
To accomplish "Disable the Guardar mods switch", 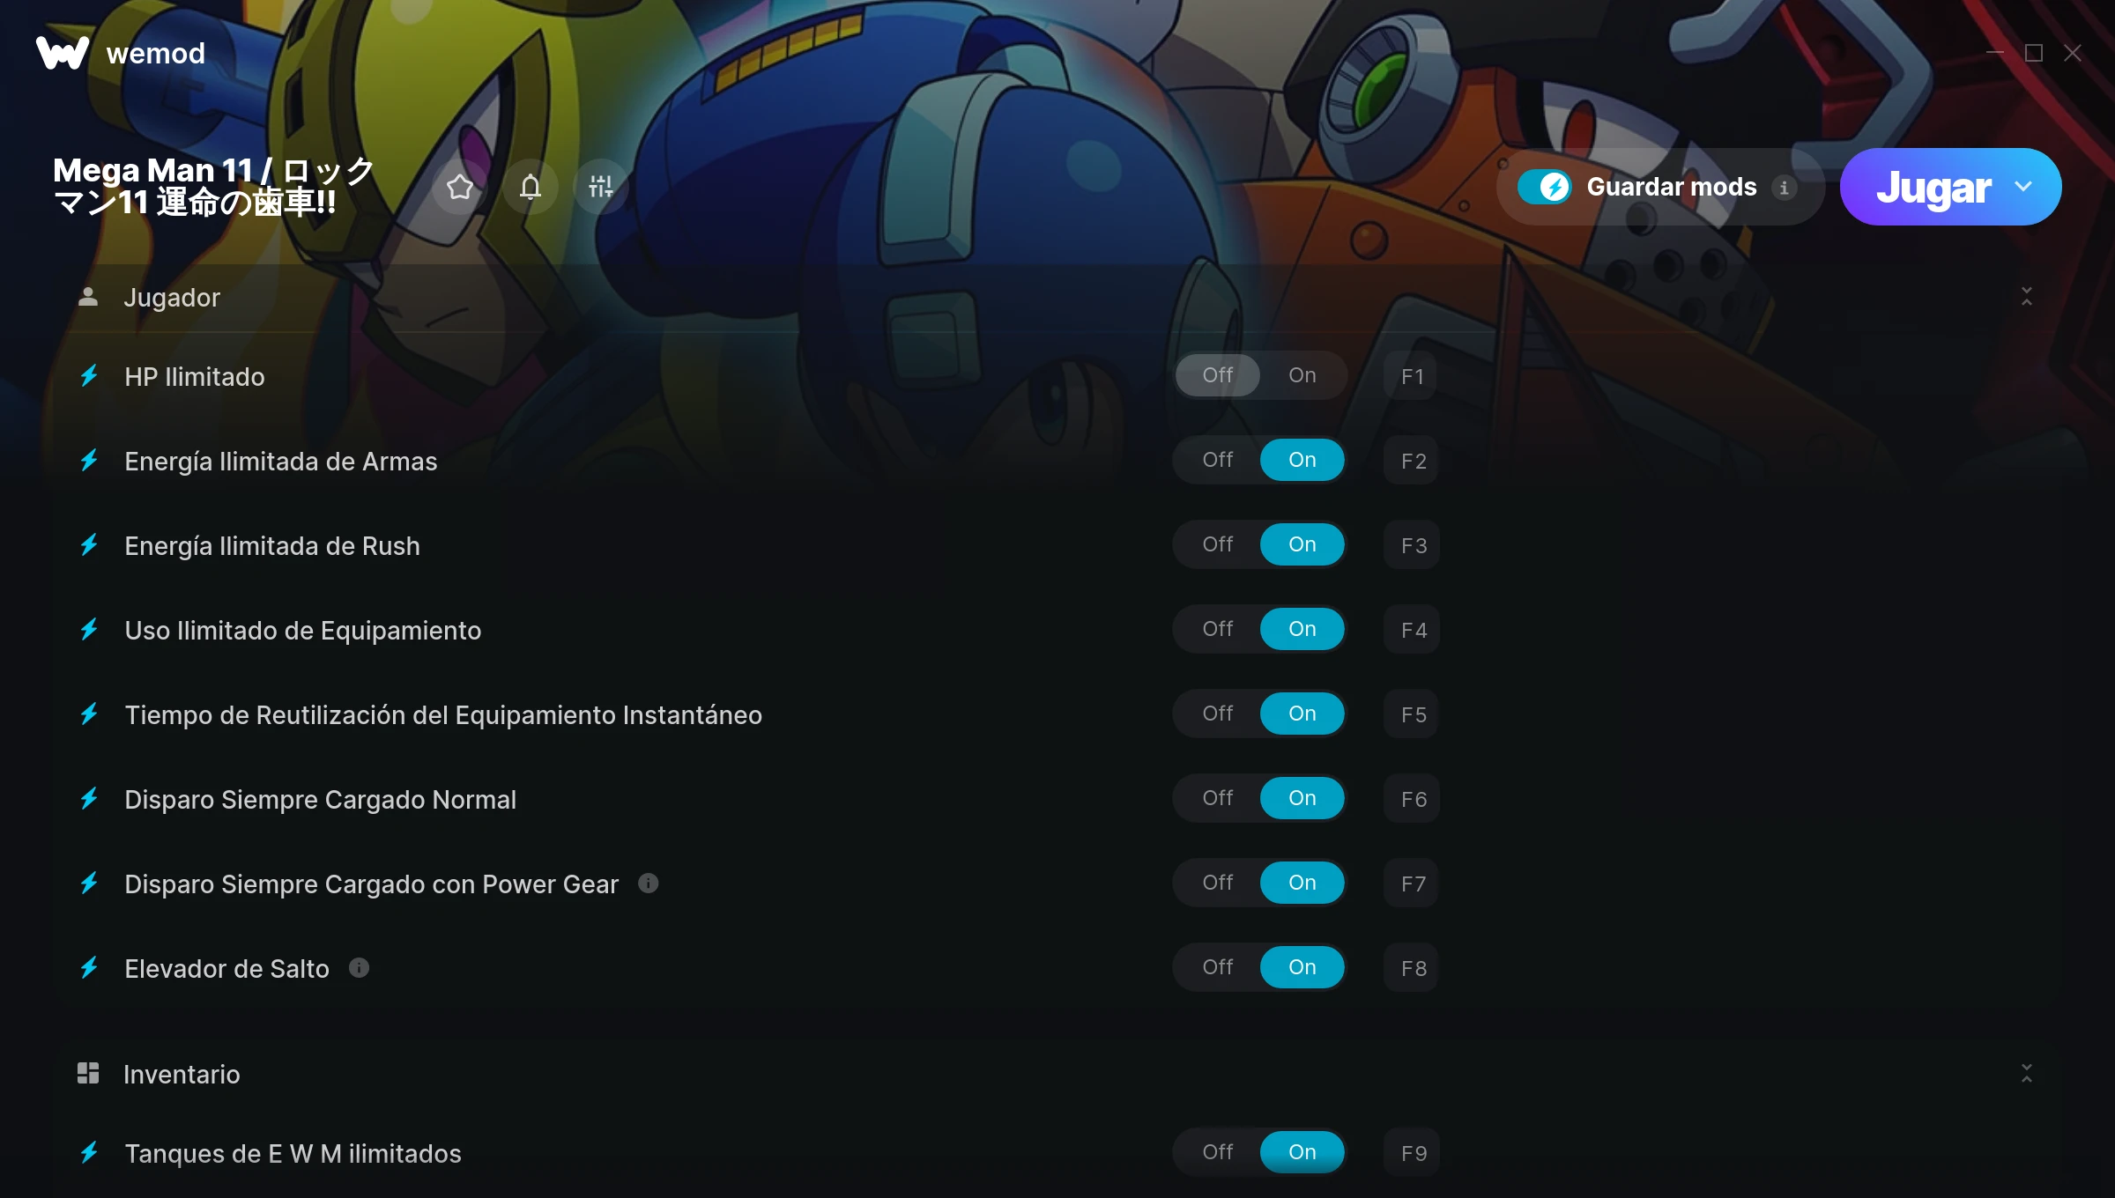I will [1544, 187].
